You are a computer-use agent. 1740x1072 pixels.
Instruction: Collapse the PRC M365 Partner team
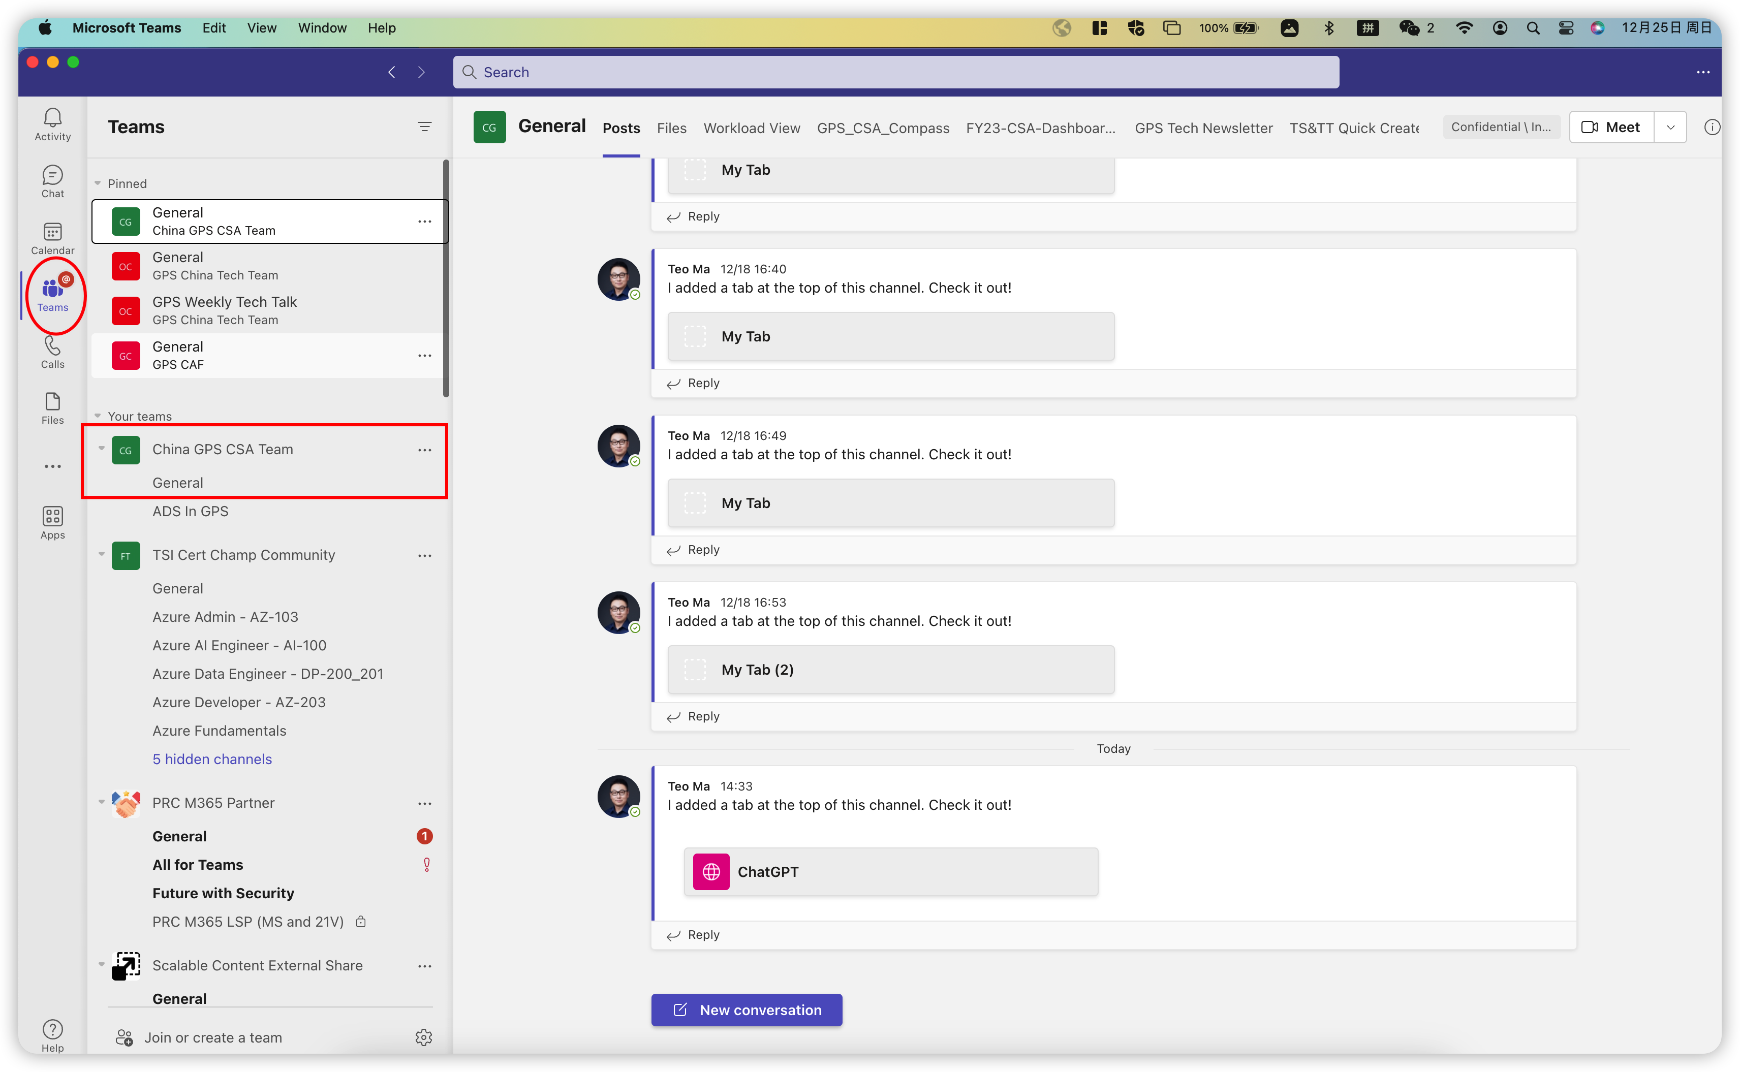(102, 802)
